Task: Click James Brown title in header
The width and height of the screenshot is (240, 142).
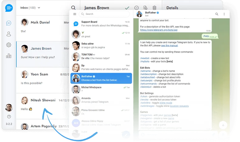Action: 97,8
